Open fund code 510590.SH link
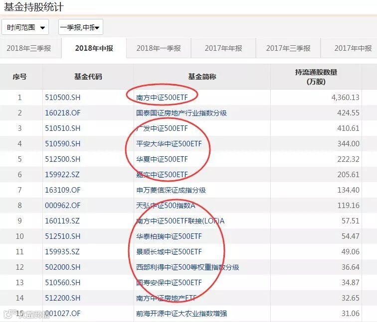 point(62,143)
